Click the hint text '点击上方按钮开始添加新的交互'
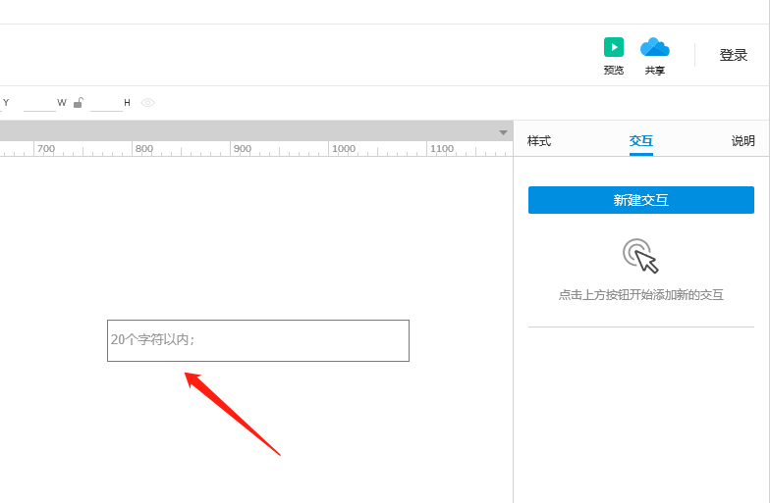Screen dimensions: 770x503 (640, 294)
